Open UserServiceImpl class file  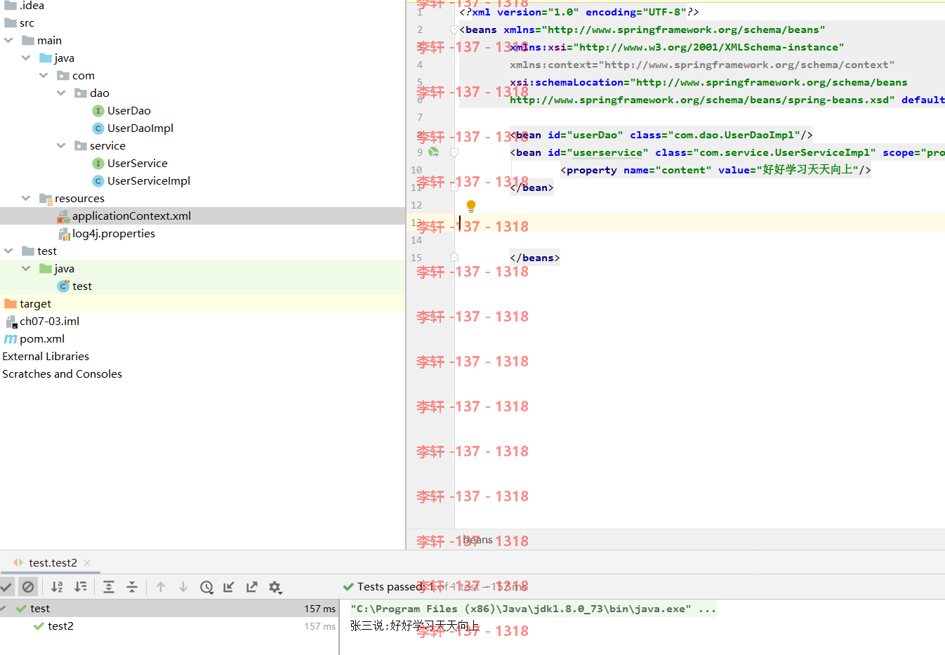[141, 181]
